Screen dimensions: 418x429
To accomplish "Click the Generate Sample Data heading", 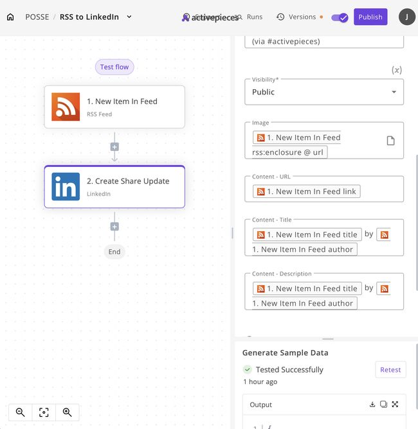I will (x=285, y=353).
